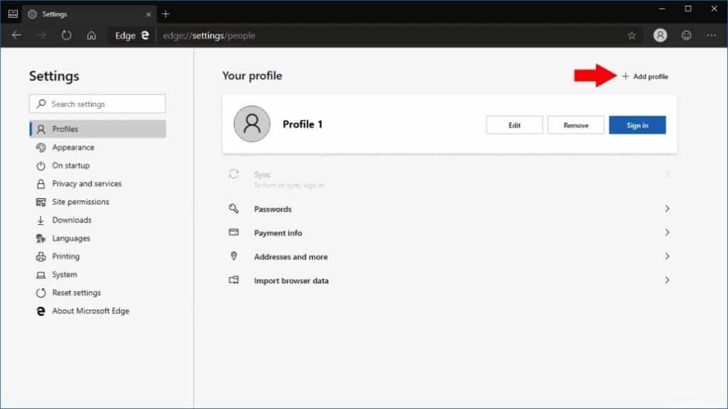
Task: Refresh the page with the reload icon
Action: (66, 35)
